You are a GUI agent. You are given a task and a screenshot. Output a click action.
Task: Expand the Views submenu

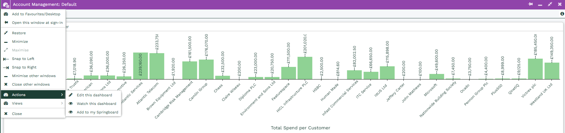[x=33, y=103]
